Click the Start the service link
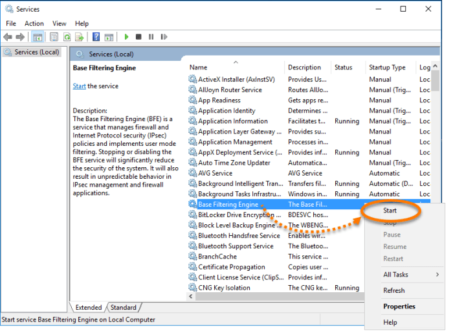The width and height of the screenshot is (453, 335). point(79,86)
